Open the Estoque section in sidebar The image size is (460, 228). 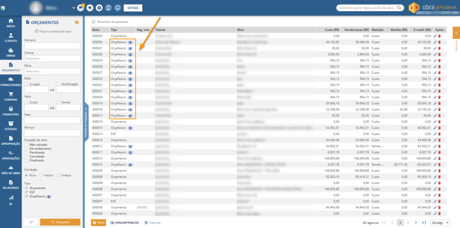point(11,126)
